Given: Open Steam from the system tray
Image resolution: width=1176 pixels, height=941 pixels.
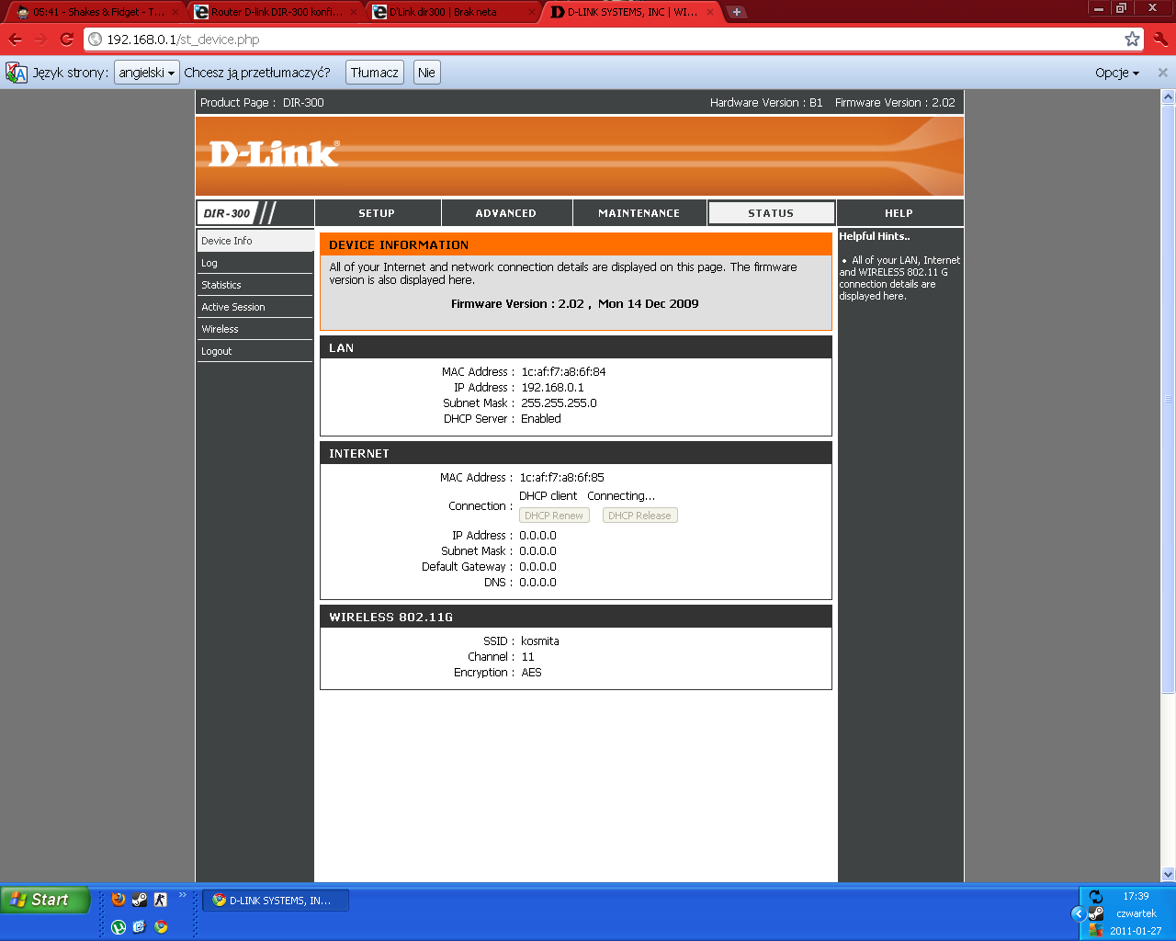Looking at the screenshot, I should (x=1095, y=913).
